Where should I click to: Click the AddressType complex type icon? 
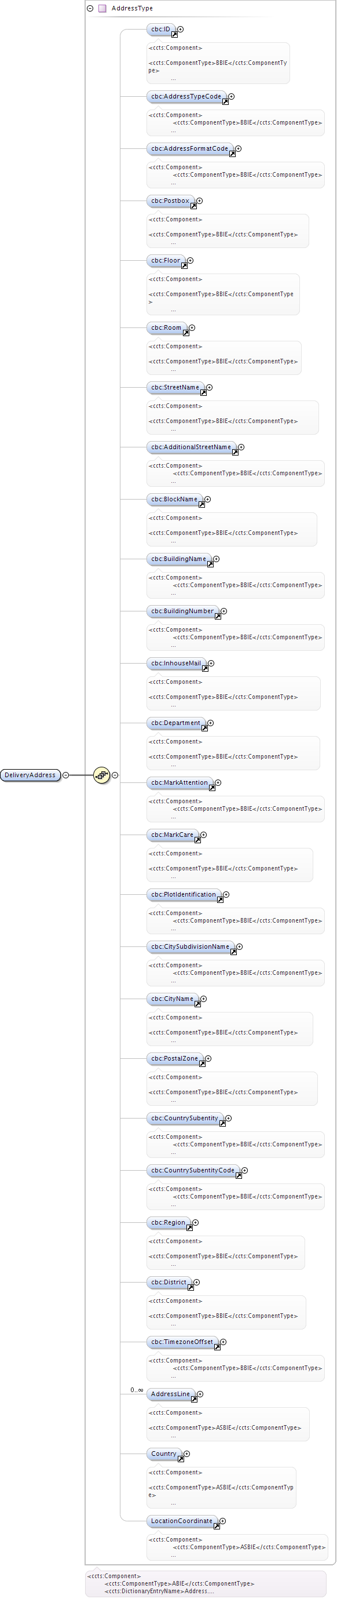[102, 8]
